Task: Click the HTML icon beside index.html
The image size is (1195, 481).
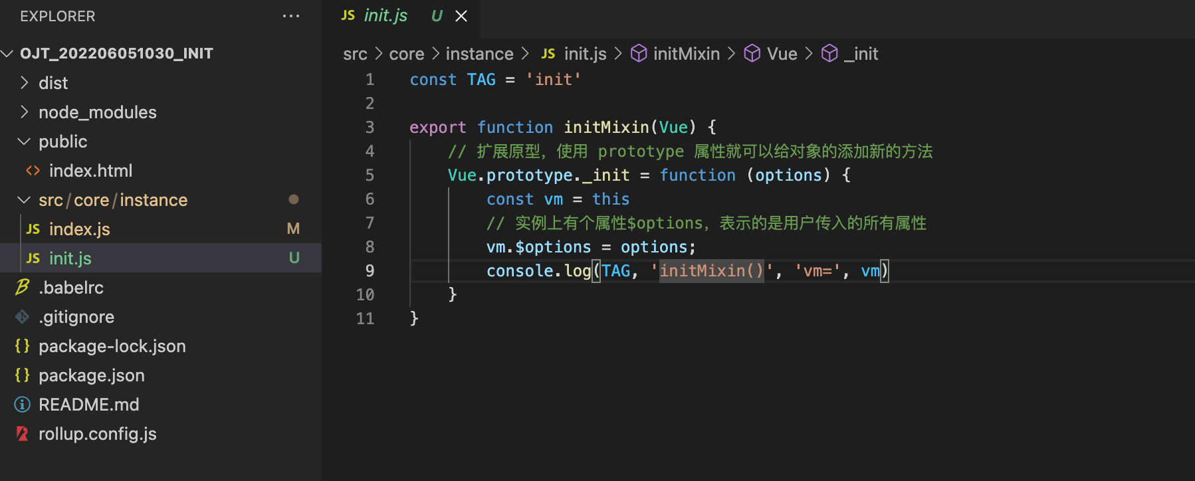Action: tap(33, 171)
